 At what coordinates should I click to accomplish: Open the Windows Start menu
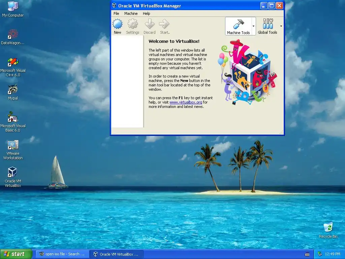(x=16, y=254)
